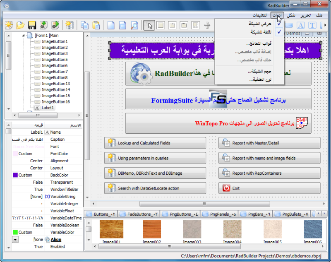The width and height of the screenshot is (331, 262).
Task: Select the group box component tool
Action: pos(184,25)
